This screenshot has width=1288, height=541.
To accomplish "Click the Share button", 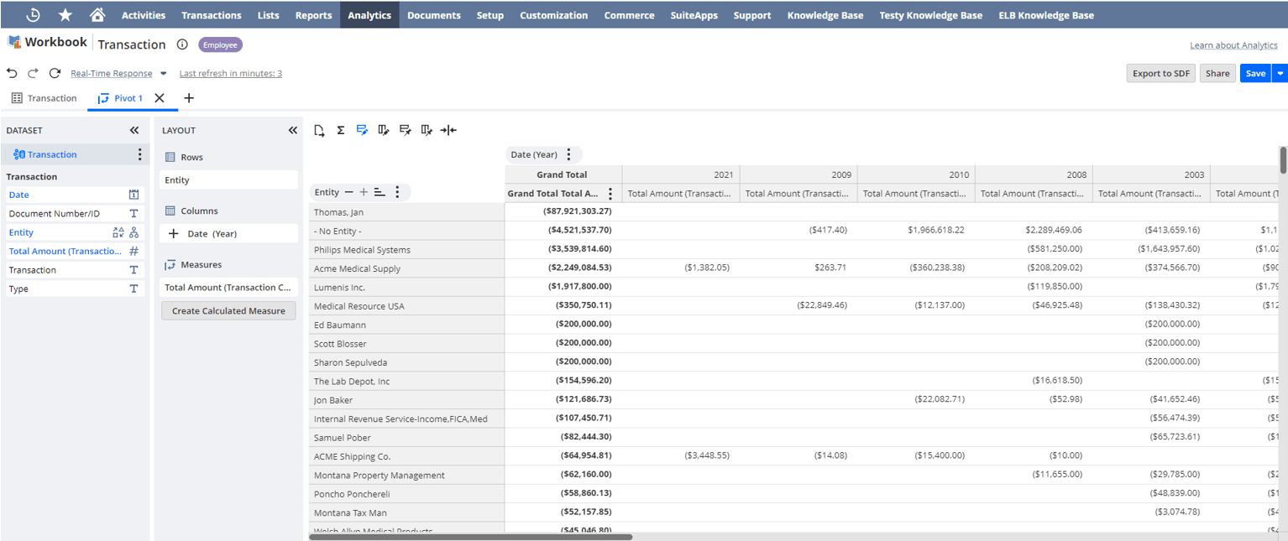I will tap(1217, 73).
